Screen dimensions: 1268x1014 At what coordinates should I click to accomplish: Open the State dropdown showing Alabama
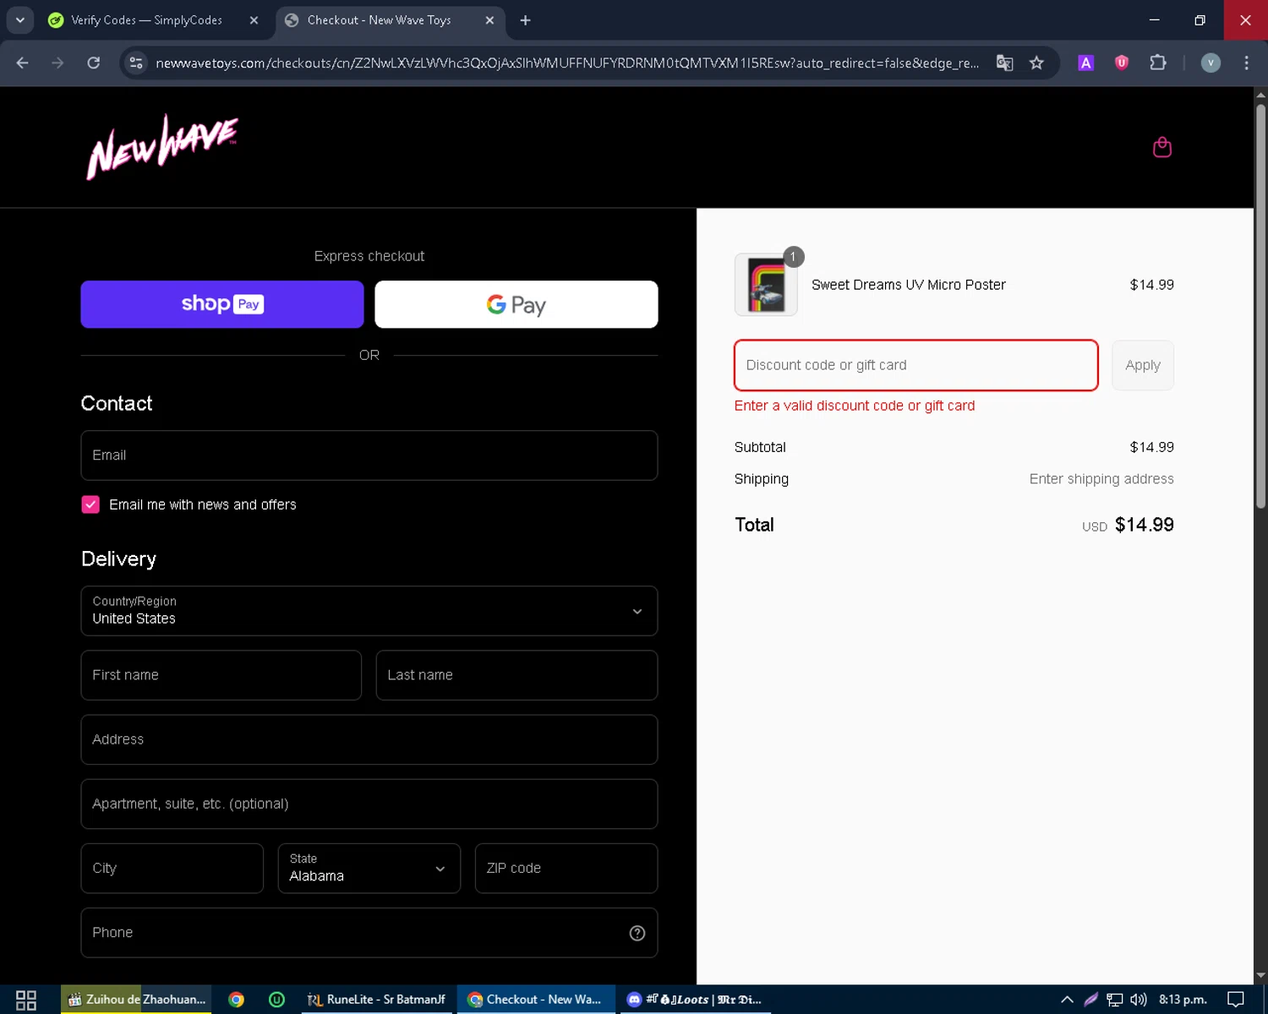tap(369, 869)
